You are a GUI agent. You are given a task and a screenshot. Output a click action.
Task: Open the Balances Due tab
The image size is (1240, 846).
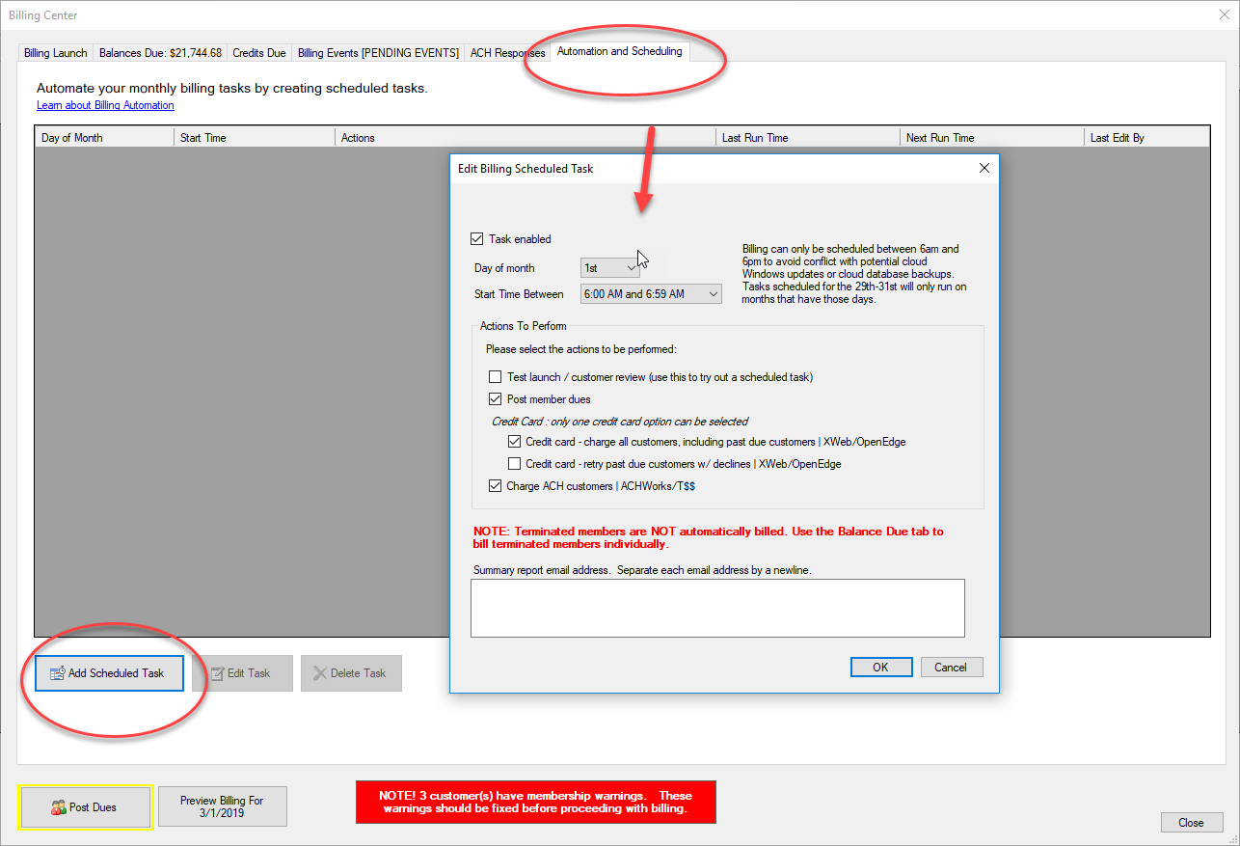pyautogui.click(x=160, y=53)
